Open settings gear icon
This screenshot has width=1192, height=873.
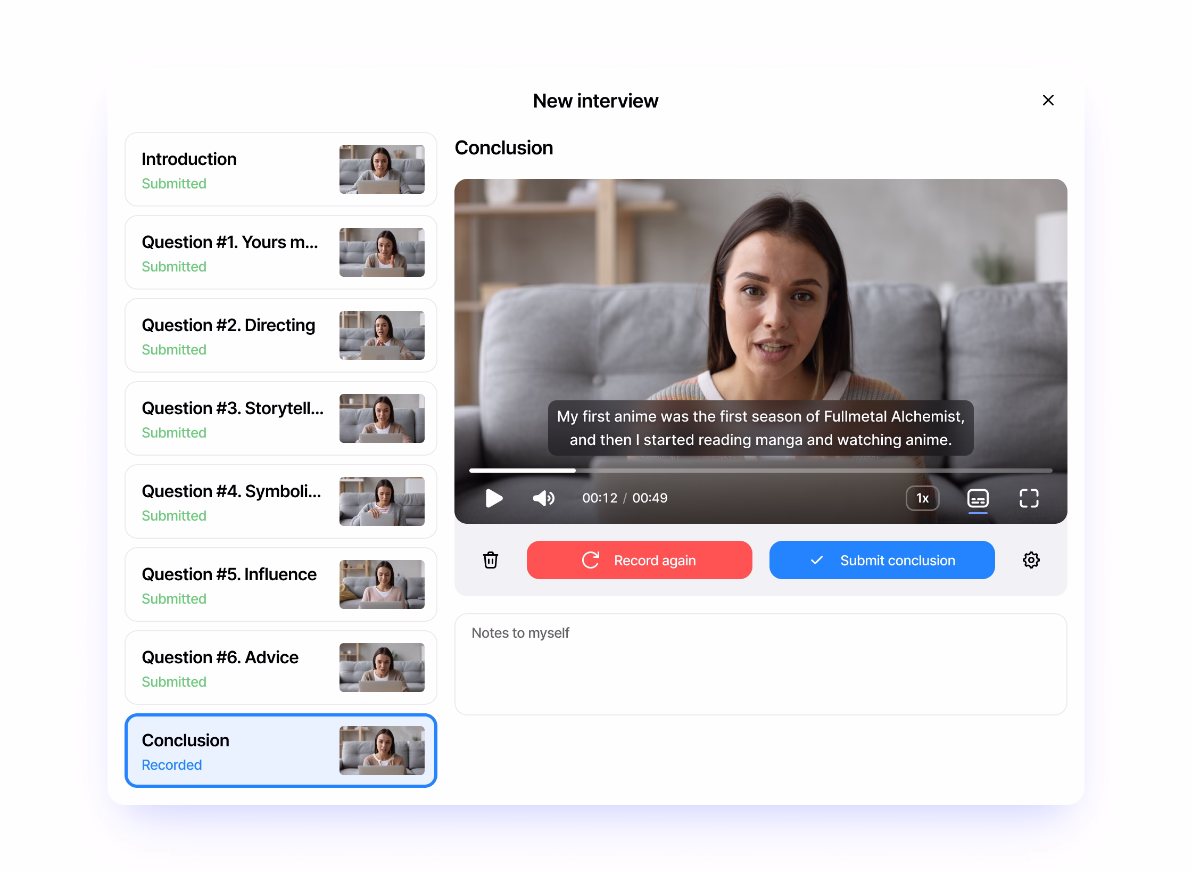1031,560
